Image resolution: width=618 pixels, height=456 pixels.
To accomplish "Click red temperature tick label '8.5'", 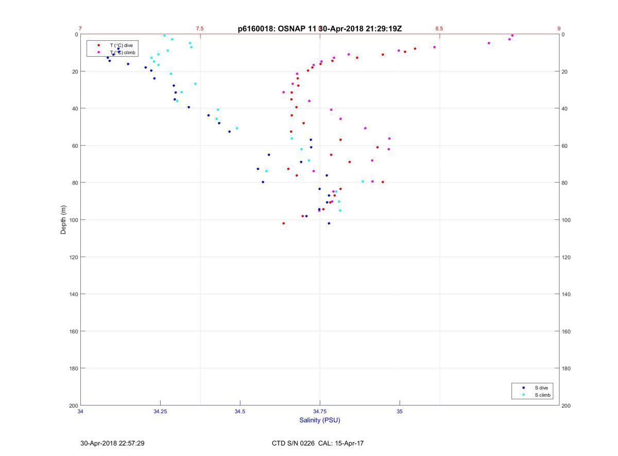I will click(x=439, y=29).
